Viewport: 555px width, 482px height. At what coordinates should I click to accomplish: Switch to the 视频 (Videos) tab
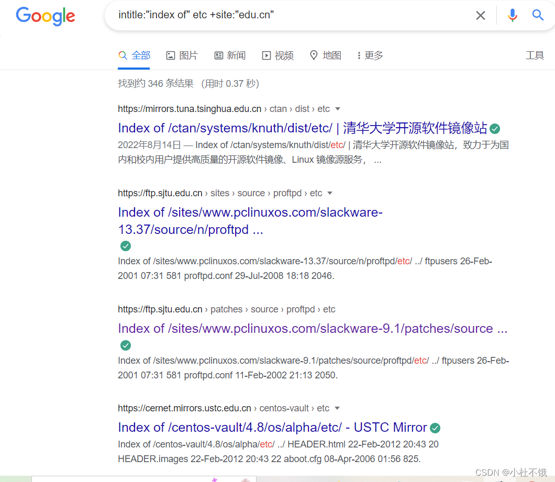278,55
